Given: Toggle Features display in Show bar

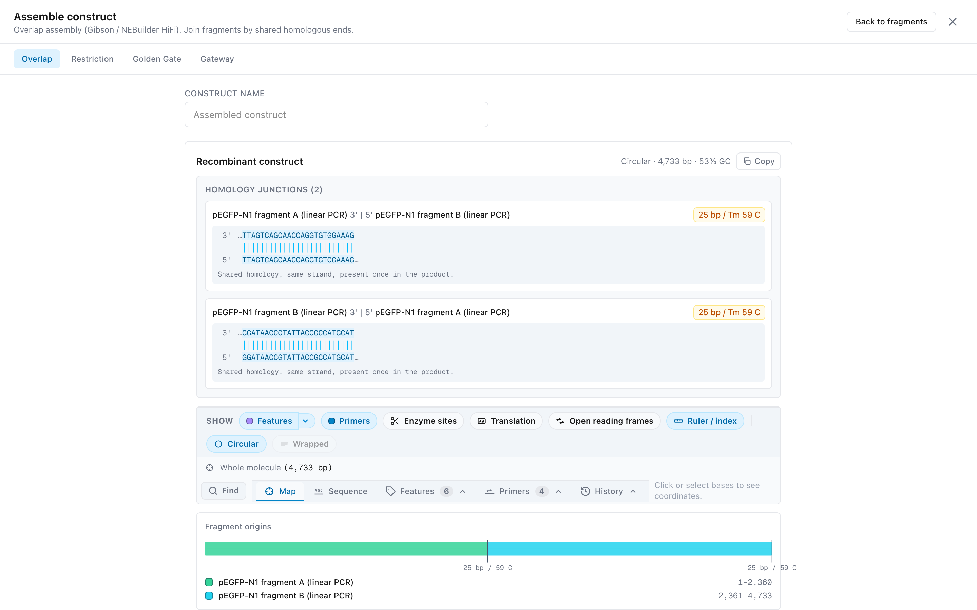Looking at the screenshot, I should (x=269, y=421).
